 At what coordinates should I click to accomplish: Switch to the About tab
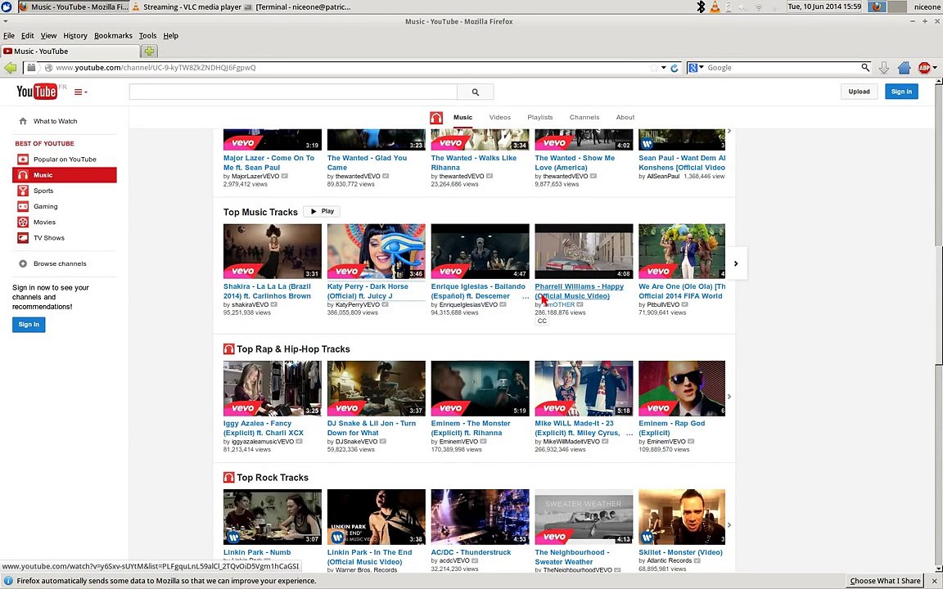coord(625,117)
